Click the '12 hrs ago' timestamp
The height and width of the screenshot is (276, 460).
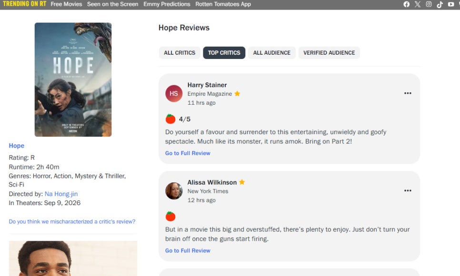pos(201,200)
